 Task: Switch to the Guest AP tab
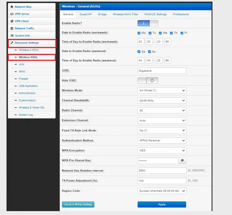(x=85, y=14)
